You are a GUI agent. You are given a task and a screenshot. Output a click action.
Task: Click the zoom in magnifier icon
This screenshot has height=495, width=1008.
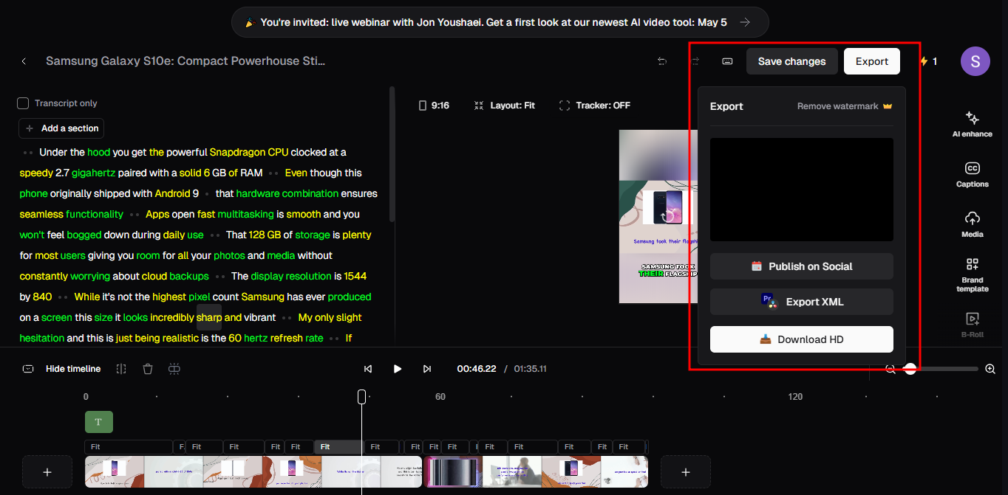[x=990, y=369]
